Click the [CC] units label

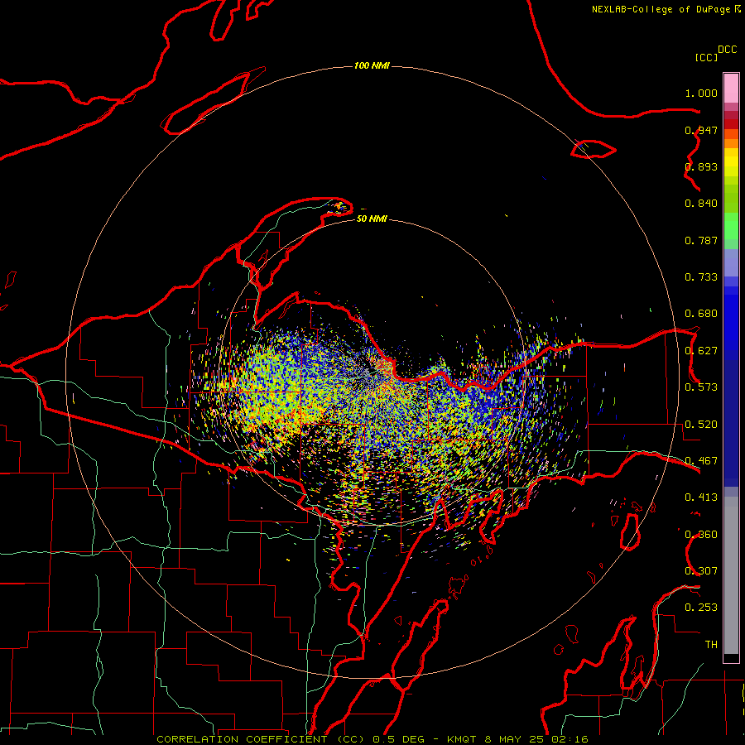click(x=706, y=57)
